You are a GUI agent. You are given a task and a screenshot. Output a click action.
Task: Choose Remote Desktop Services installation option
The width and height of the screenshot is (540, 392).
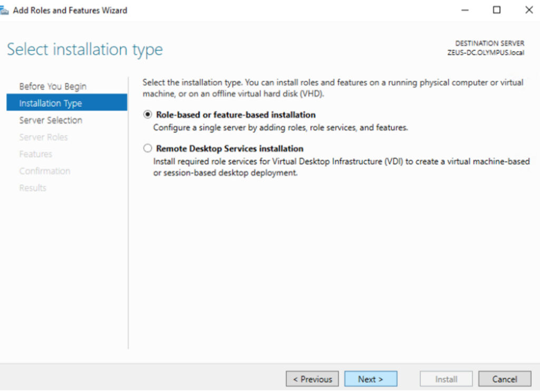point(148,149)
